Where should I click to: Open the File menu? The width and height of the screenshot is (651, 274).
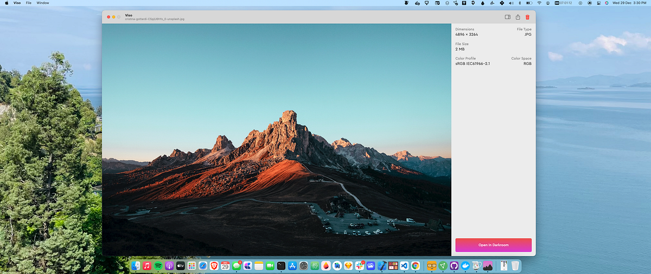(29, 3)
